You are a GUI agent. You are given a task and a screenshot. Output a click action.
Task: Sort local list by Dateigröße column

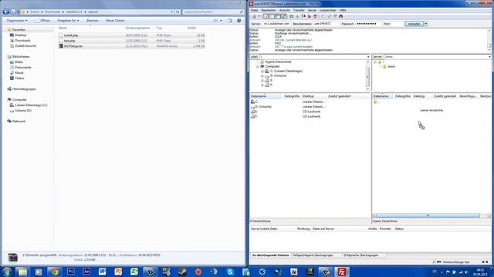coord(292,96)
